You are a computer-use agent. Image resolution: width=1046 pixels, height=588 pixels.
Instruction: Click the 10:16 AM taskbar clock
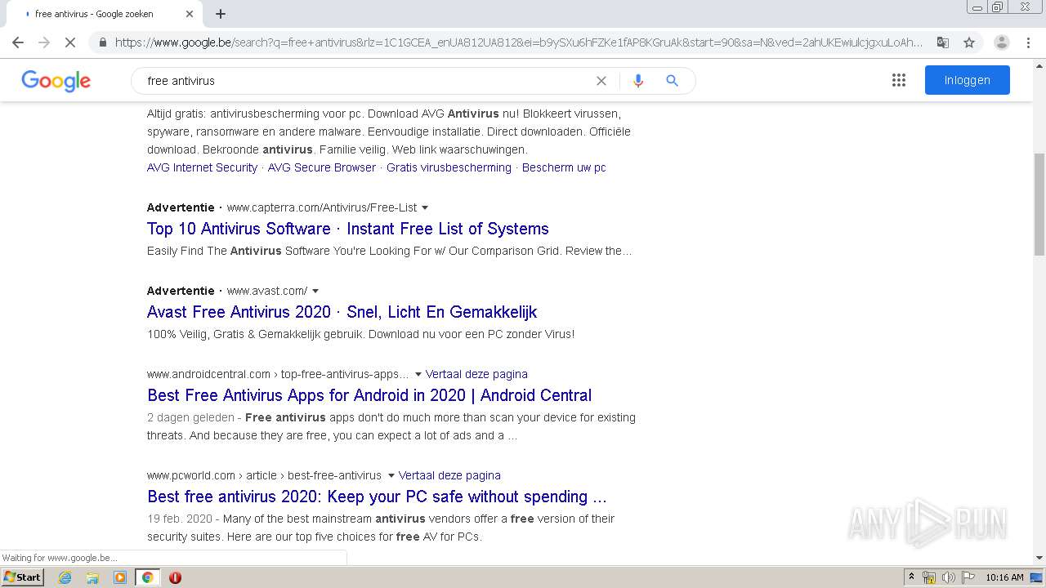coord(1004,577)
